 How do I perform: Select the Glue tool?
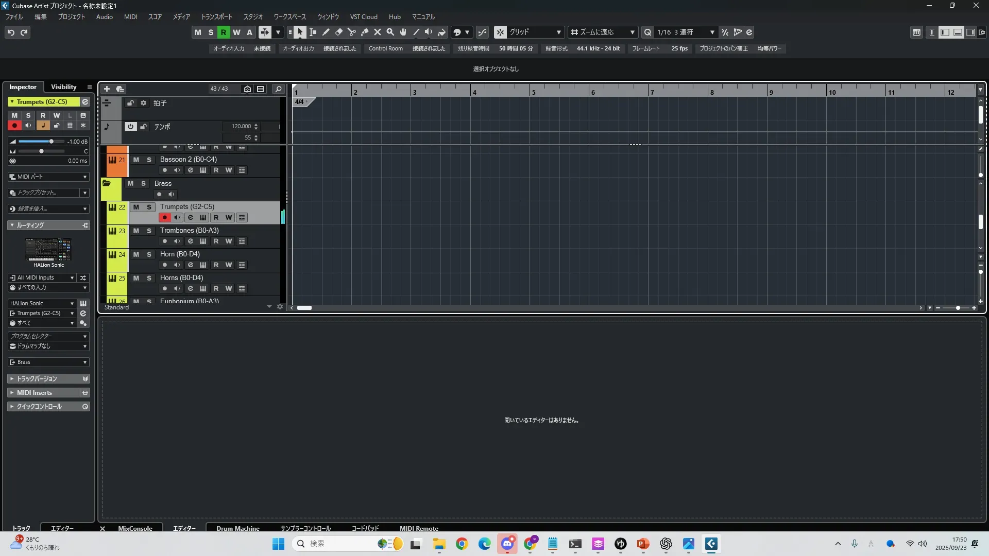tap(365, 32)
